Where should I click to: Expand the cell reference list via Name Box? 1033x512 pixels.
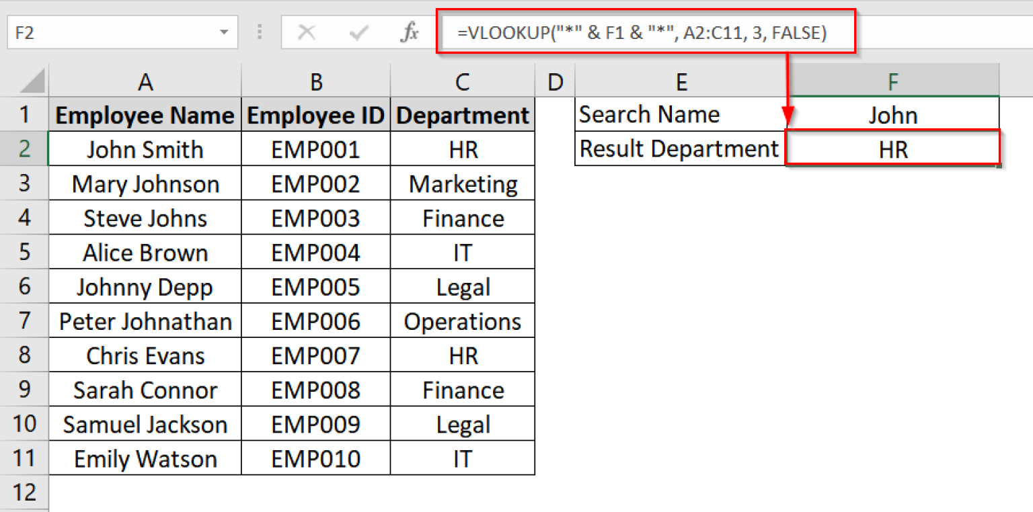[x=224, y=32]
